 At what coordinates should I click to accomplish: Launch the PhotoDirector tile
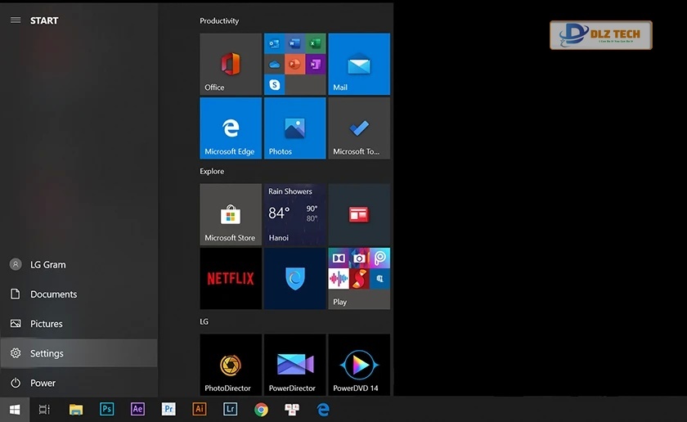[x=231, y=365]
